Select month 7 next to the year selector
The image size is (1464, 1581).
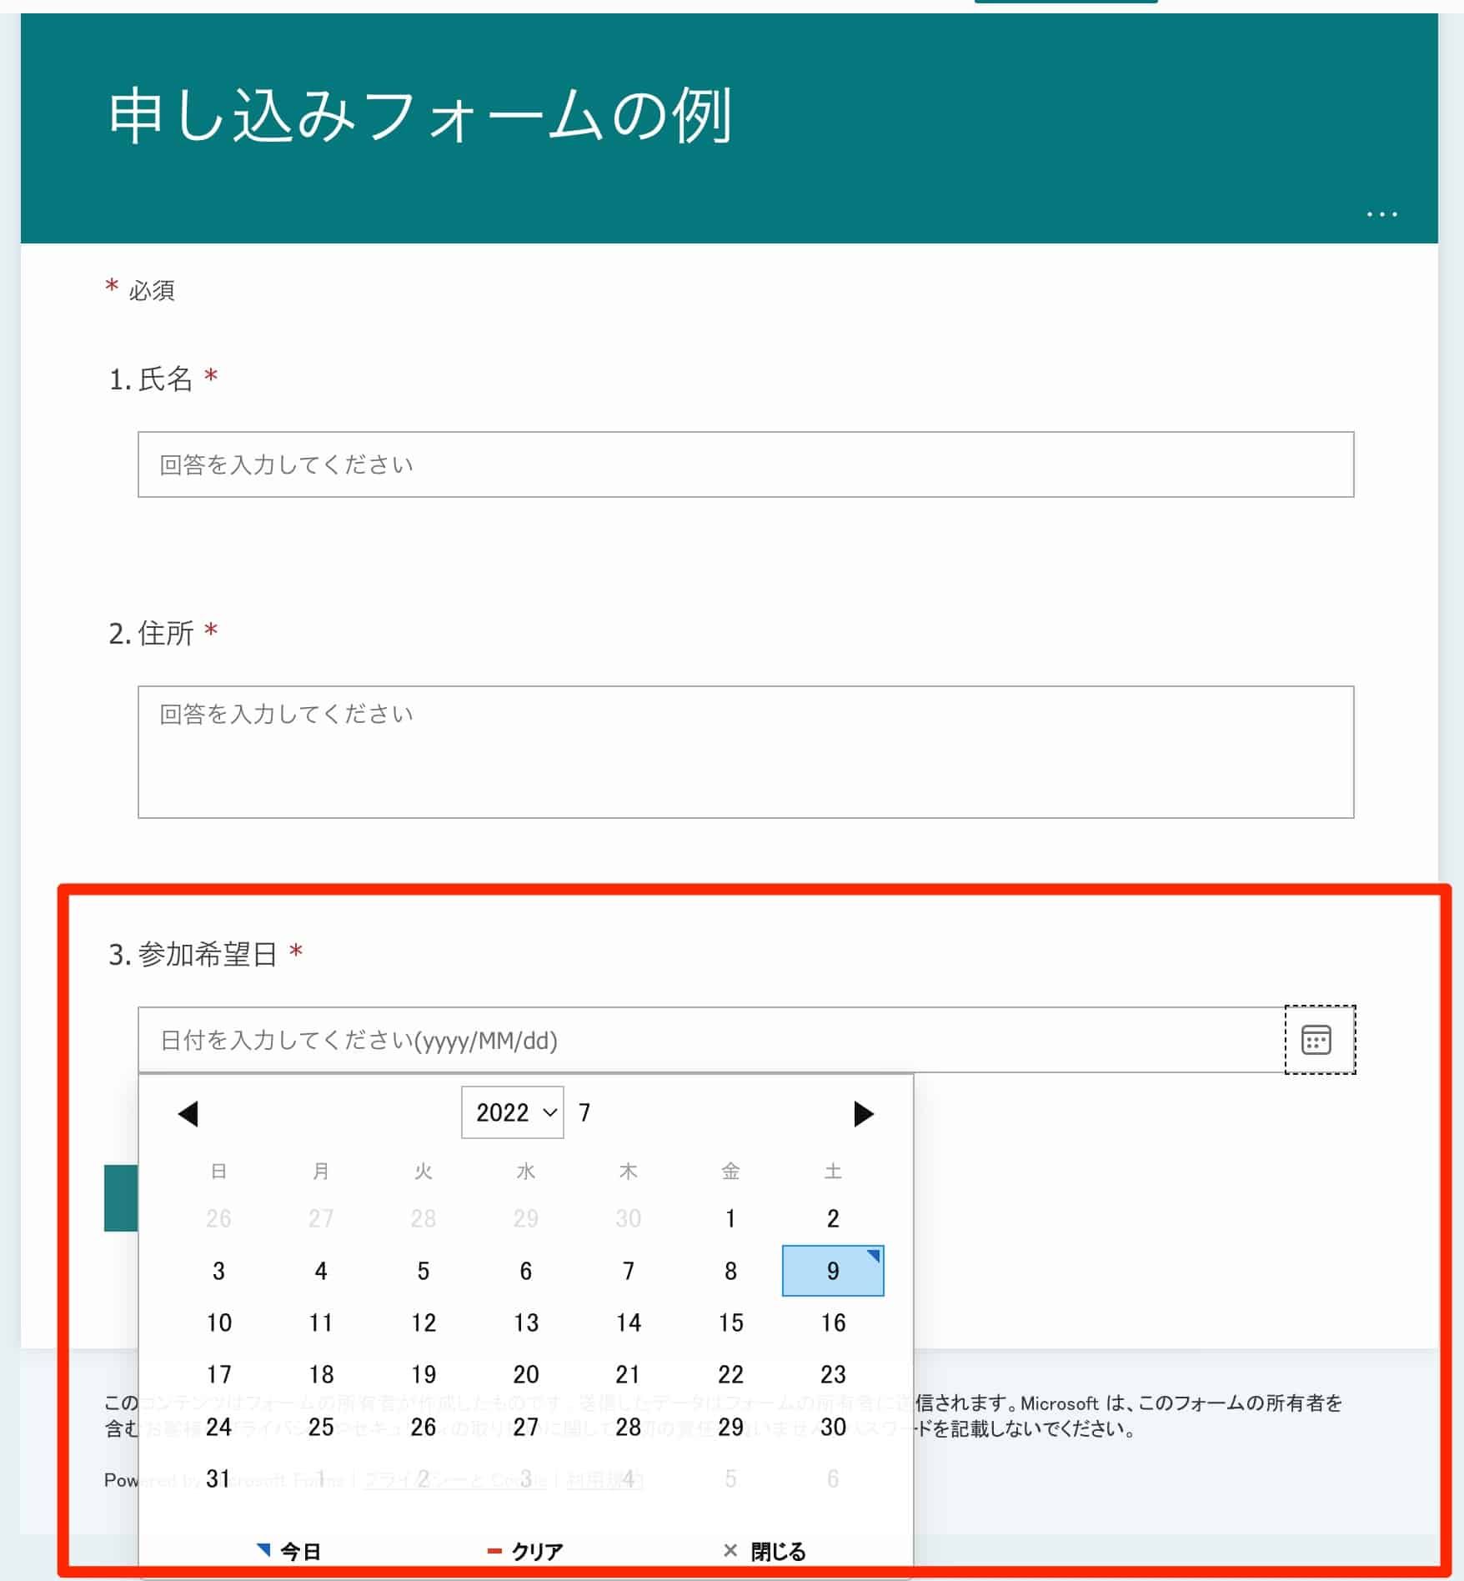tap(584, 1111)
